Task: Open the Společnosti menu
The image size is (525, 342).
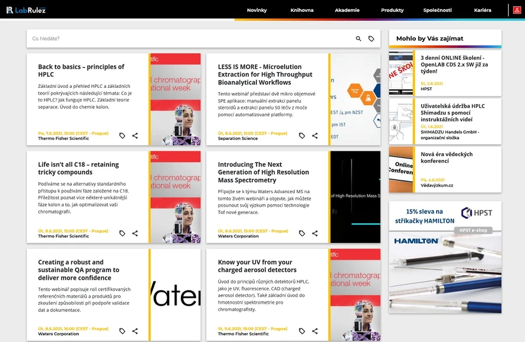Action: tap(437, 10)
